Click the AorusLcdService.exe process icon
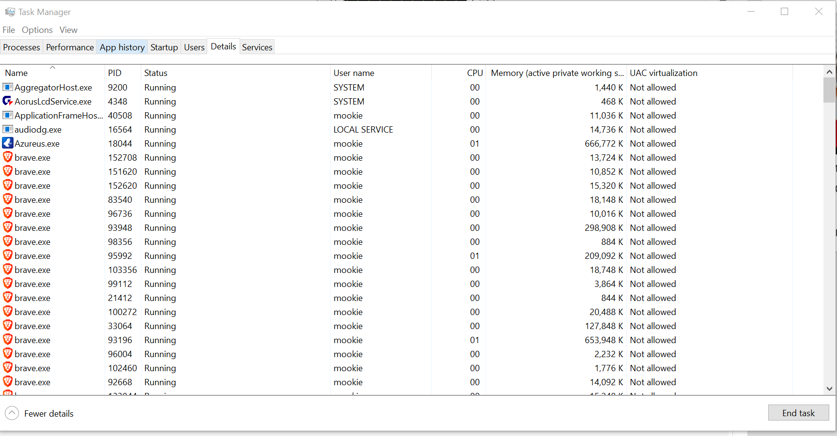 tap(8, 101)
